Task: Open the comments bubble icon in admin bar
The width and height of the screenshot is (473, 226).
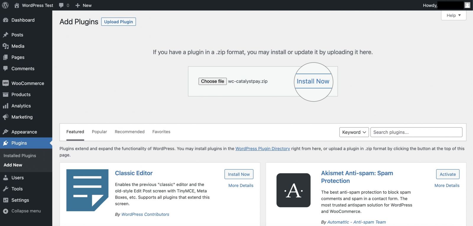Action: 61,5
